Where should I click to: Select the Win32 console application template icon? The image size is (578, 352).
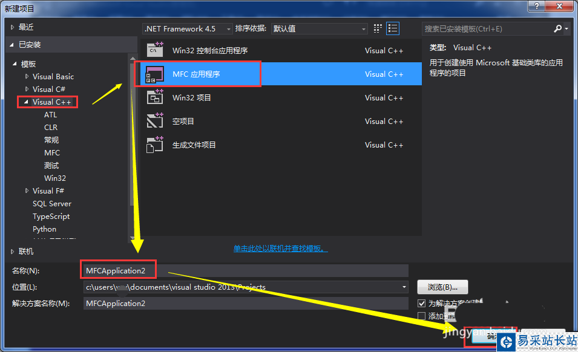click(155, 50)
